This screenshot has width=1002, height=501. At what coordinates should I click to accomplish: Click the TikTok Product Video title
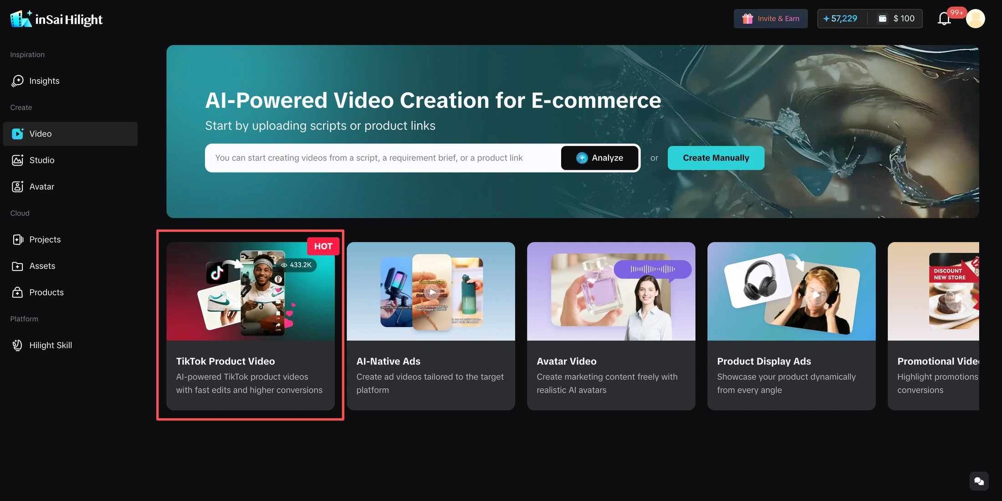coord(225,361)
